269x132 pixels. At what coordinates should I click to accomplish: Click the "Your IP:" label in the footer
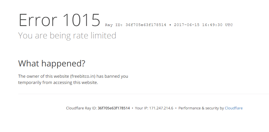tap(141, 108)
